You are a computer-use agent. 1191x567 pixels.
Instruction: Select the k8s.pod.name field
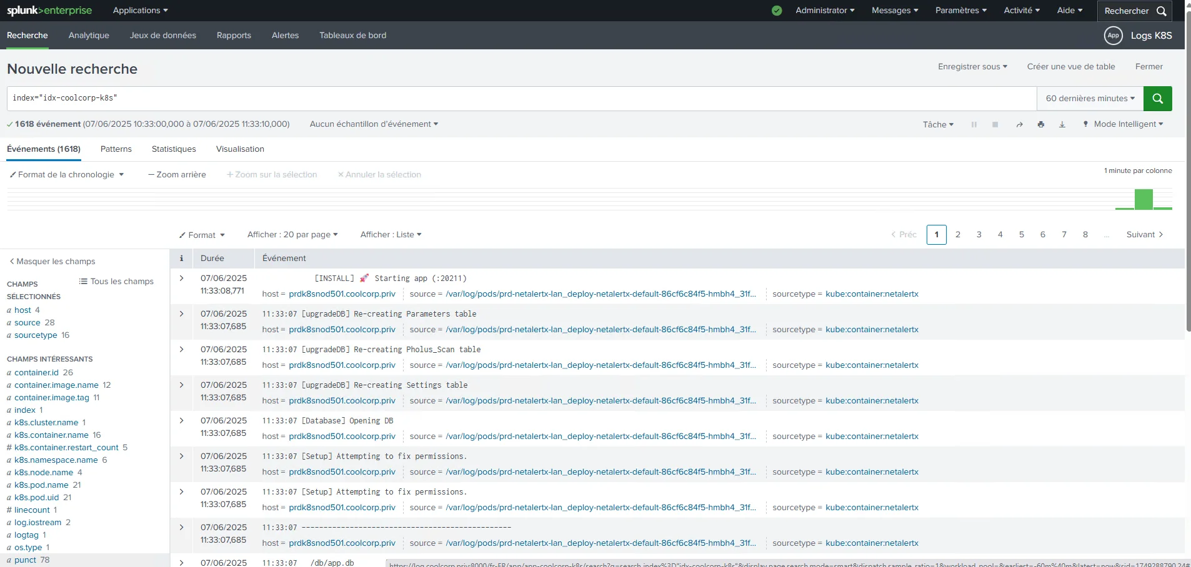[41, 485]
